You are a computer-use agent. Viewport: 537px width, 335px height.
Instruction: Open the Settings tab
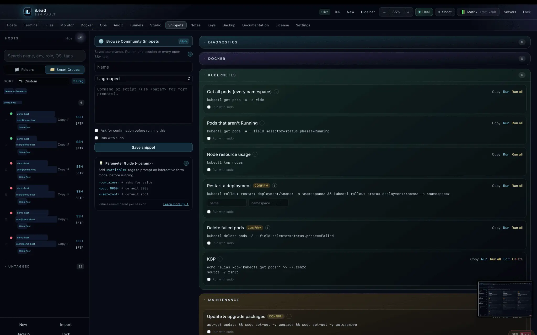click(303, 25)
